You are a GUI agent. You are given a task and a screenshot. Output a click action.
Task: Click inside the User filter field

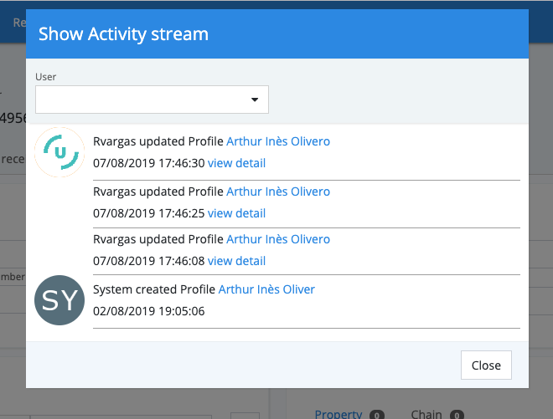point(142,100)
